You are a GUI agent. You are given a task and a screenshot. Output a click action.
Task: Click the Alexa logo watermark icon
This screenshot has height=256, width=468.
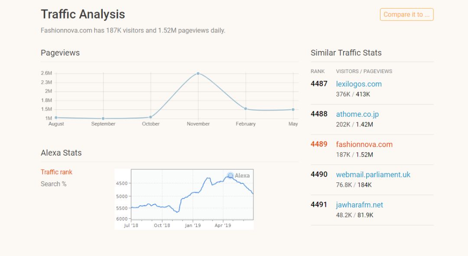(231, 176)
